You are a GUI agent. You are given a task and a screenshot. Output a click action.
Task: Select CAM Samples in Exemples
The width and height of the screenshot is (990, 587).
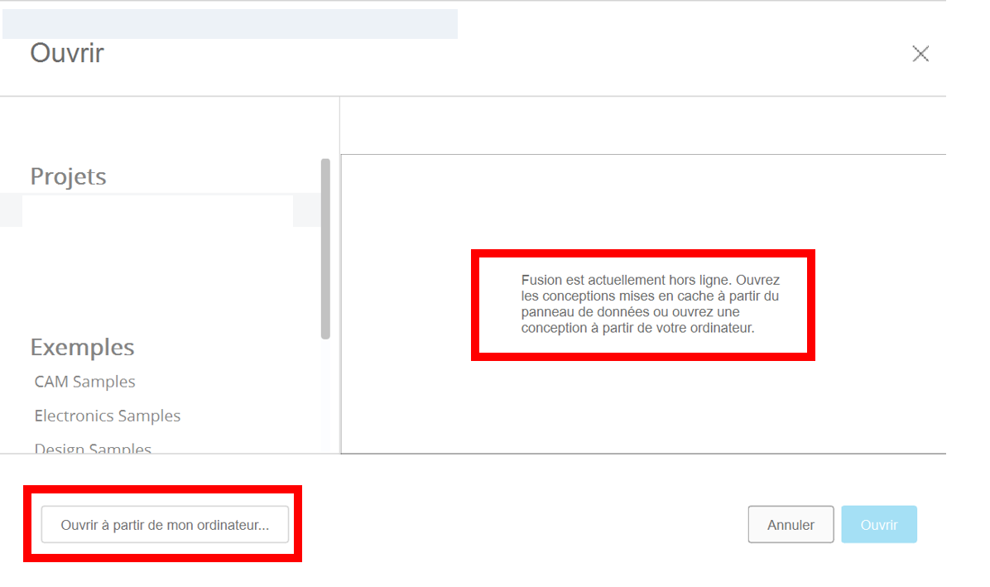click(84, 382)
